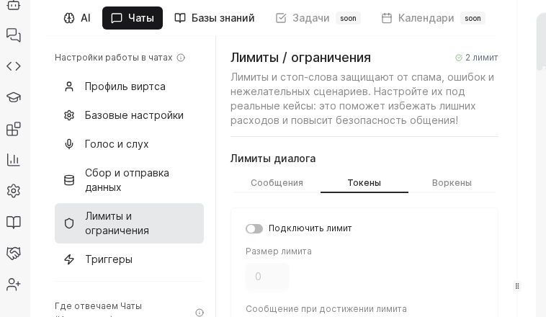Viewport: 546px width, 317px height.
Task: Open Голос и слух settings
Action: click(117, 144)
